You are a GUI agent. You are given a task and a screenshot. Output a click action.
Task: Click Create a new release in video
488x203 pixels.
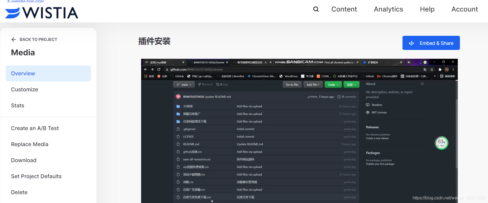377,138
